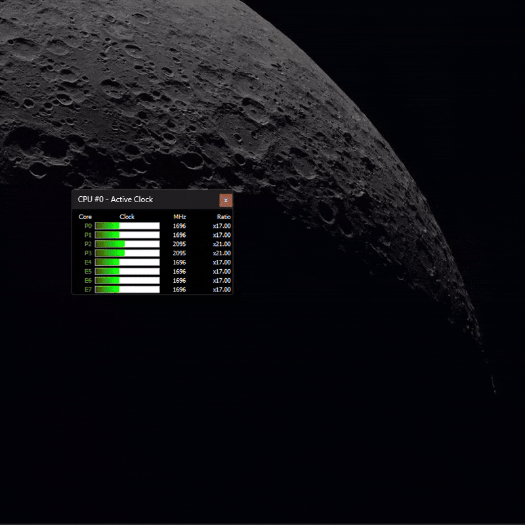
Task: Click the P2 MHz value 2095
Action: 179,244
